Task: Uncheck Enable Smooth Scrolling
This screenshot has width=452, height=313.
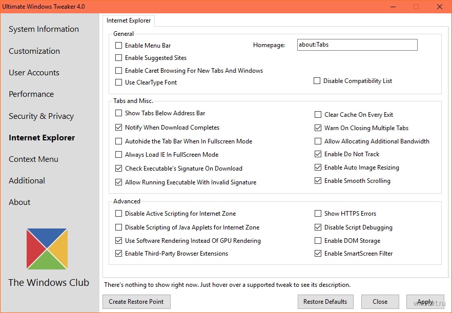Action: (x=318, y=181)
